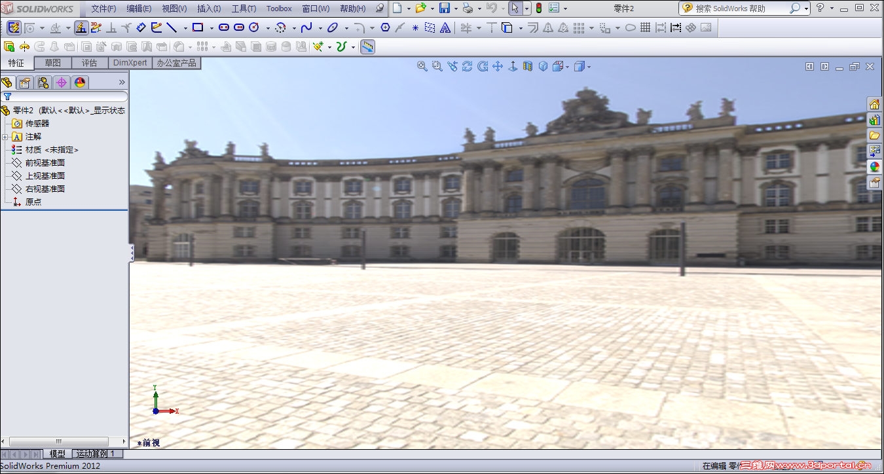Choose the Select arrow cursor tool
The width and height of the screenshot is (884, 474).
click(x=515, y=9)
